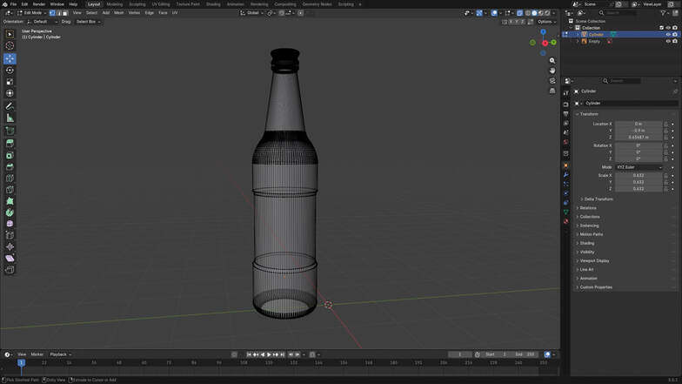The image size is (682, 384).
Task: Activate the Cursor tool
Action: tap(10, 46)
